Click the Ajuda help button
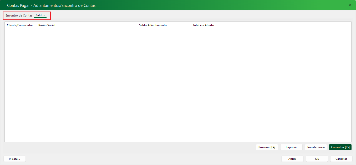The width and height of the screenshot is (356, 165). click(292, 159)
